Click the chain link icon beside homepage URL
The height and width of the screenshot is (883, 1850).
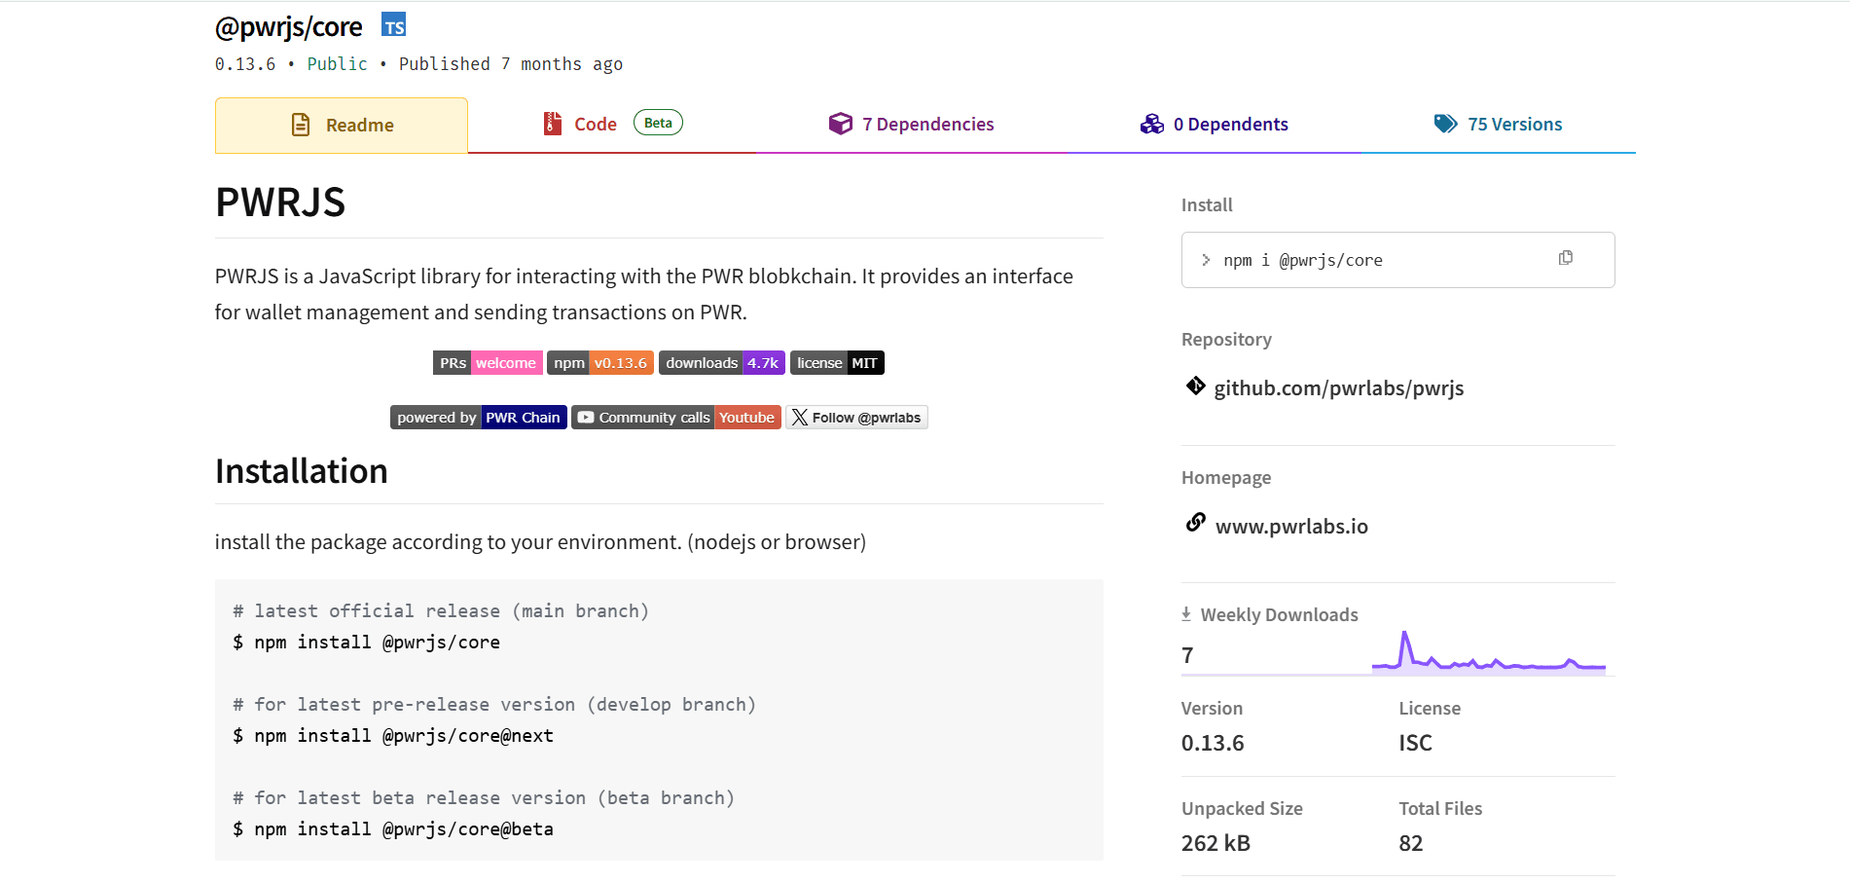[x=1195, y=523]
